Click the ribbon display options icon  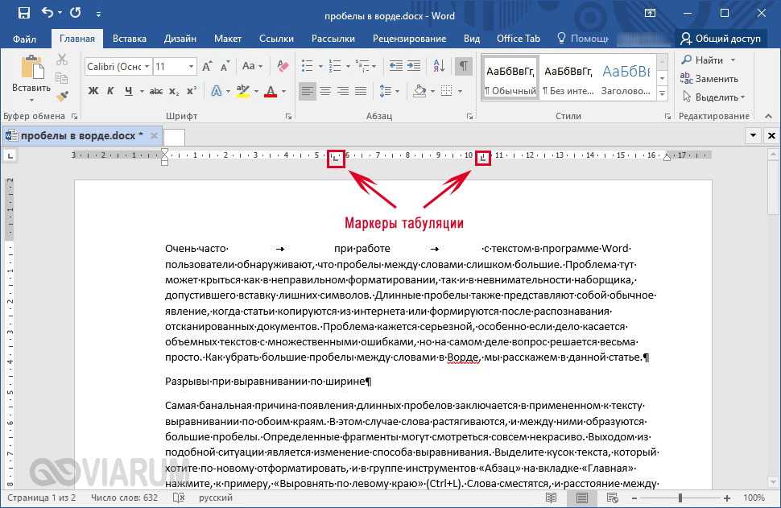click(x=650, y=14)
